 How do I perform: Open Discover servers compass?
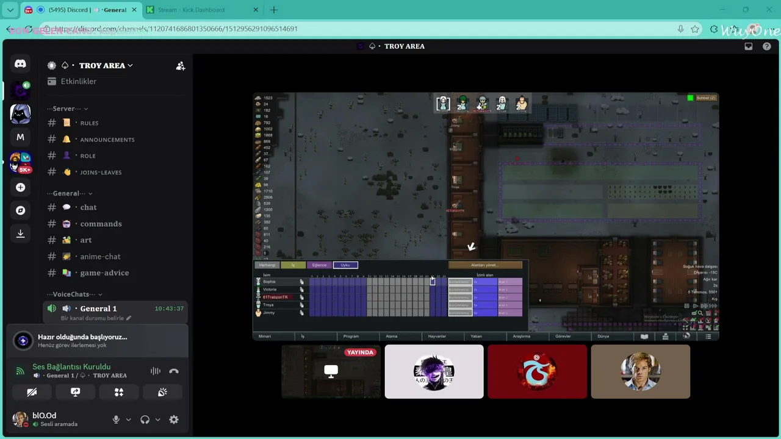coord(20,210)
